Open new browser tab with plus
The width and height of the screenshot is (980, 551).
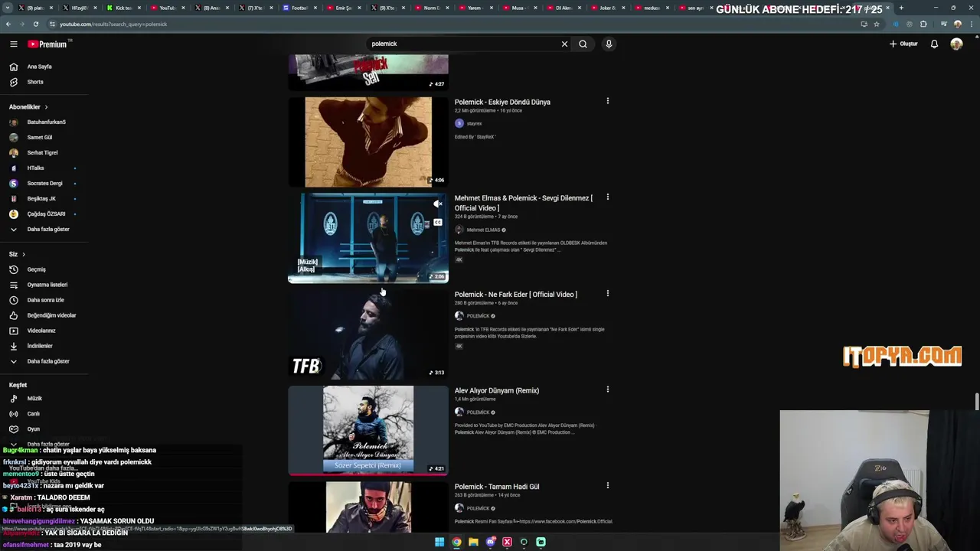pos(901,8)
